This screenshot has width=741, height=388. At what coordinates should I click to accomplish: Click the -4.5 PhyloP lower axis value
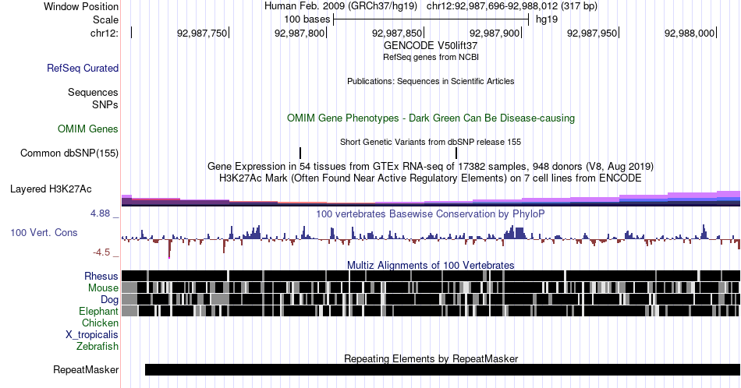point(101,252)
